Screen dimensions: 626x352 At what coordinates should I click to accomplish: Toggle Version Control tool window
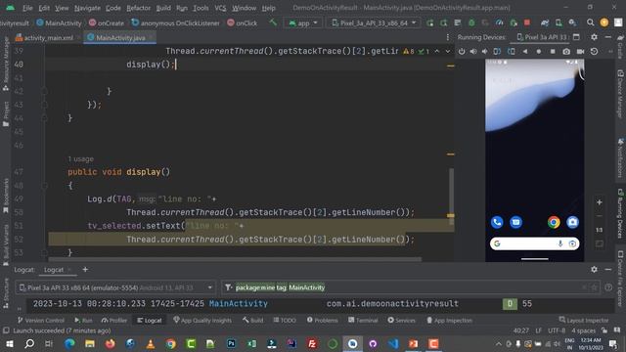click(41, 320)
